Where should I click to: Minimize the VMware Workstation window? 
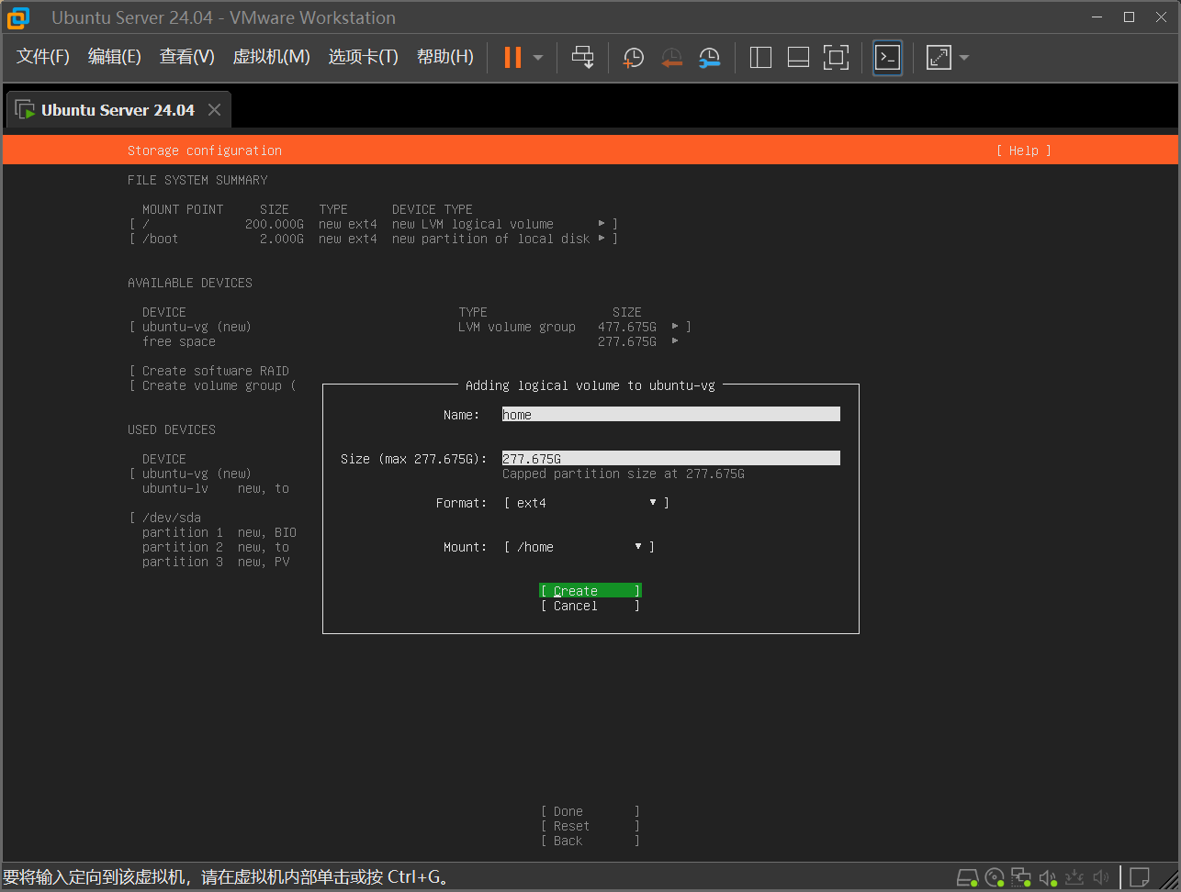[1097, 17]
